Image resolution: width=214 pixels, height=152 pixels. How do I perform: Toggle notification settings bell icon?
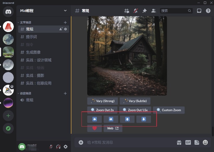click(136, 11)
